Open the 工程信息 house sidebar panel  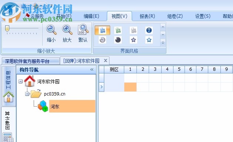[9, 86]
